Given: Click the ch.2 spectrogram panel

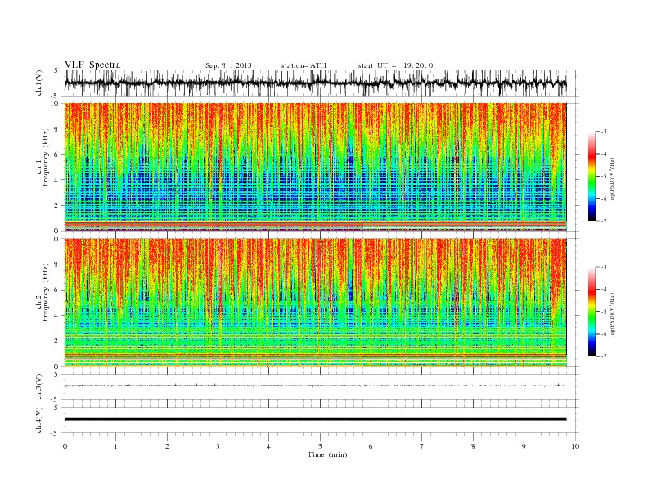Looking at the screenshot, I should click(316, 302).
